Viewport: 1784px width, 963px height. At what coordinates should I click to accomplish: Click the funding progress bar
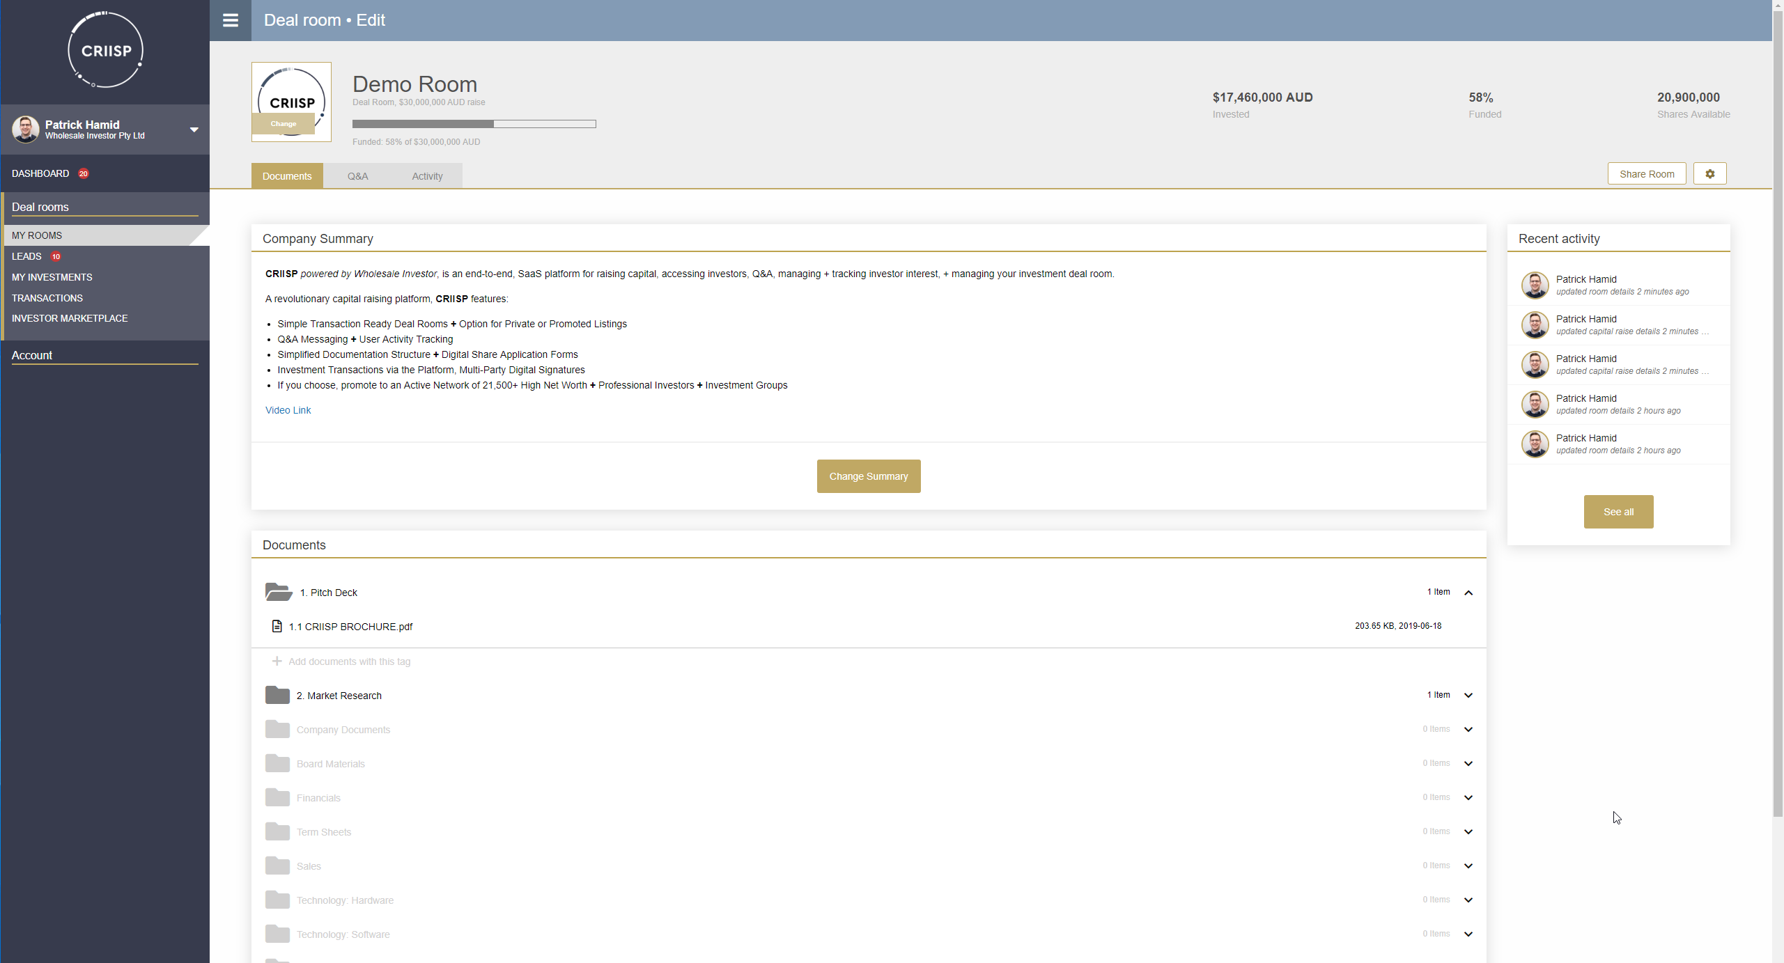[x=474, y=124]
